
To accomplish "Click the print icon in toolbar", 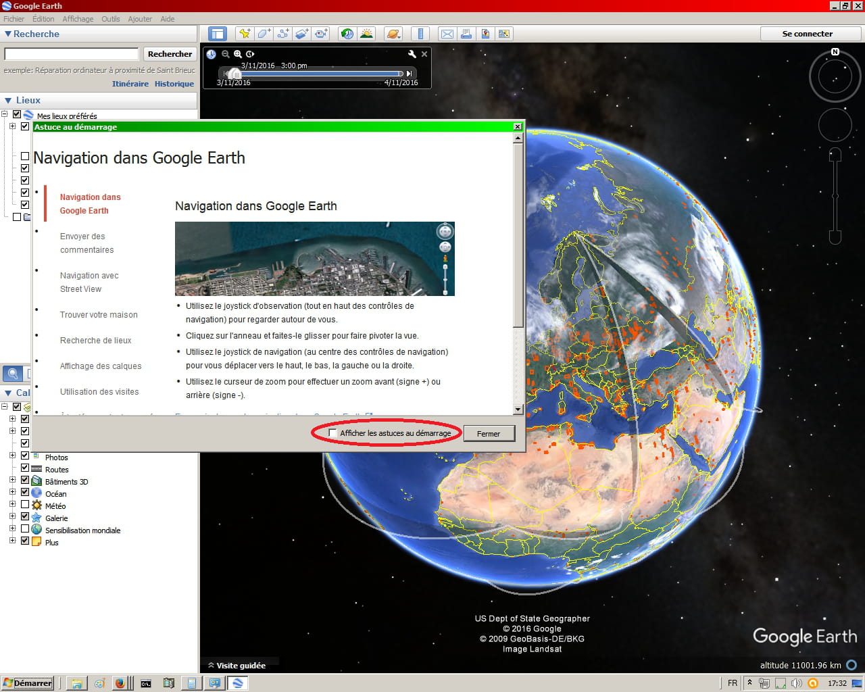I will click(466, 34).
